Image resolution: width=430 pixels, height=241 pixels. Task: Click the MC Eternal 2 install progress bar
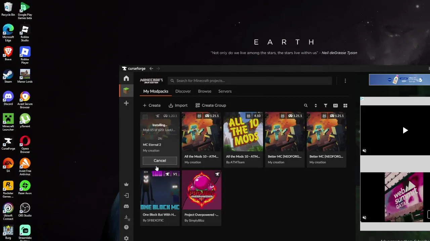coord(160,135)
